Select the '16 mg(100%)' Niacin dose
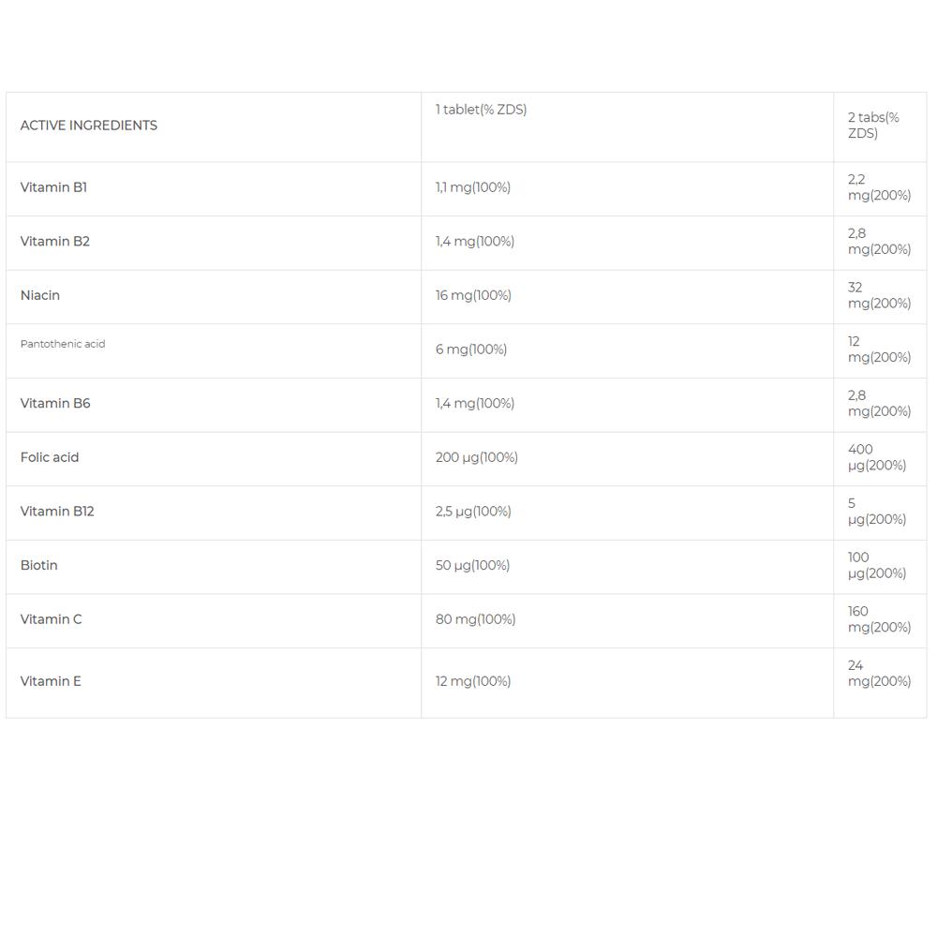The image size is (937, 937). pyautogui.click(x=473, y=295)
